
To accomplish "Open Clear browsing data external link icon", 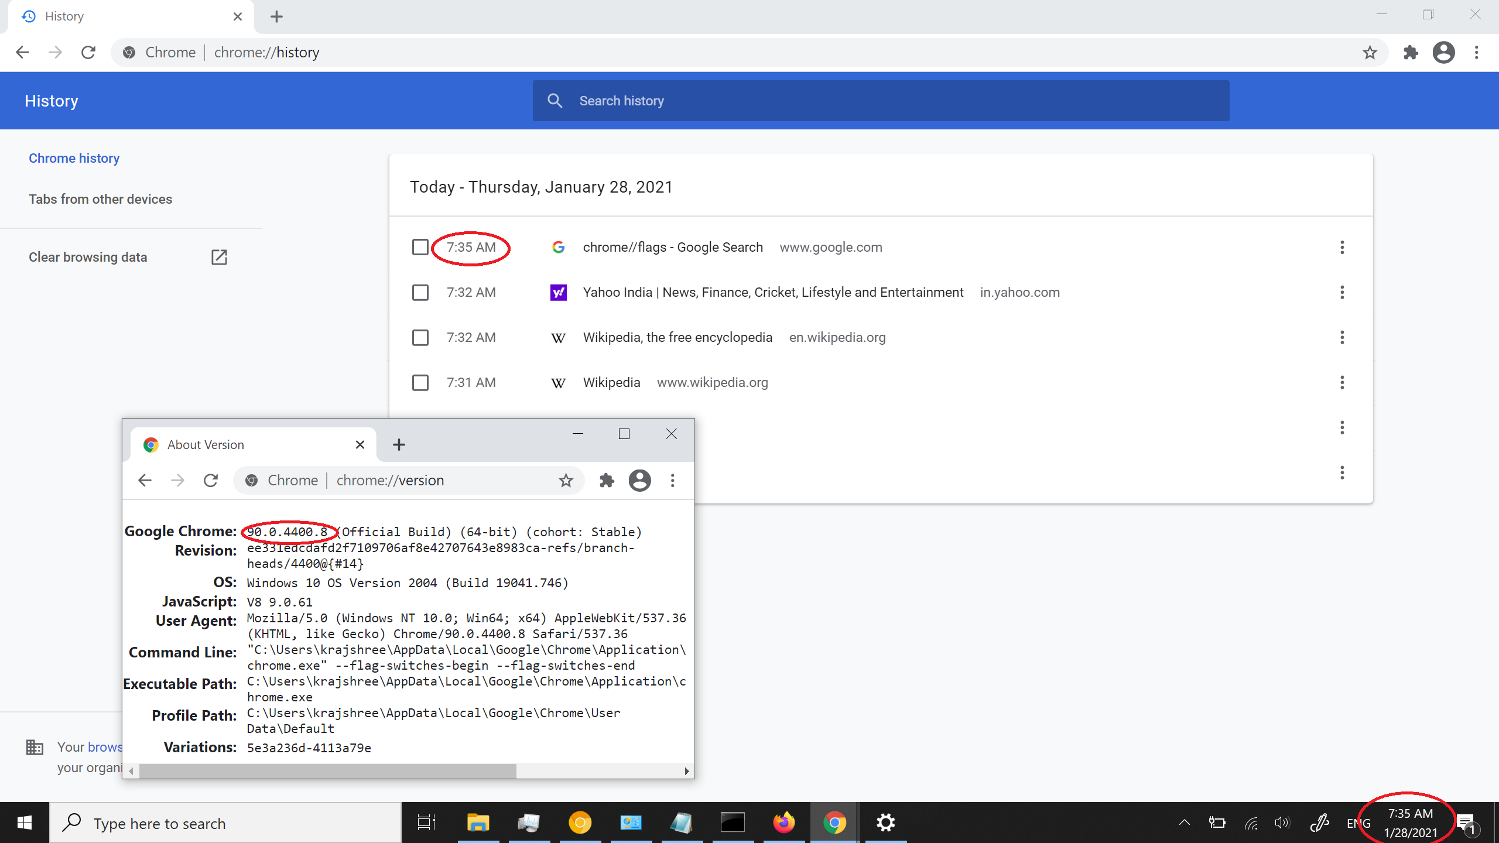I will tap(219, 257).
